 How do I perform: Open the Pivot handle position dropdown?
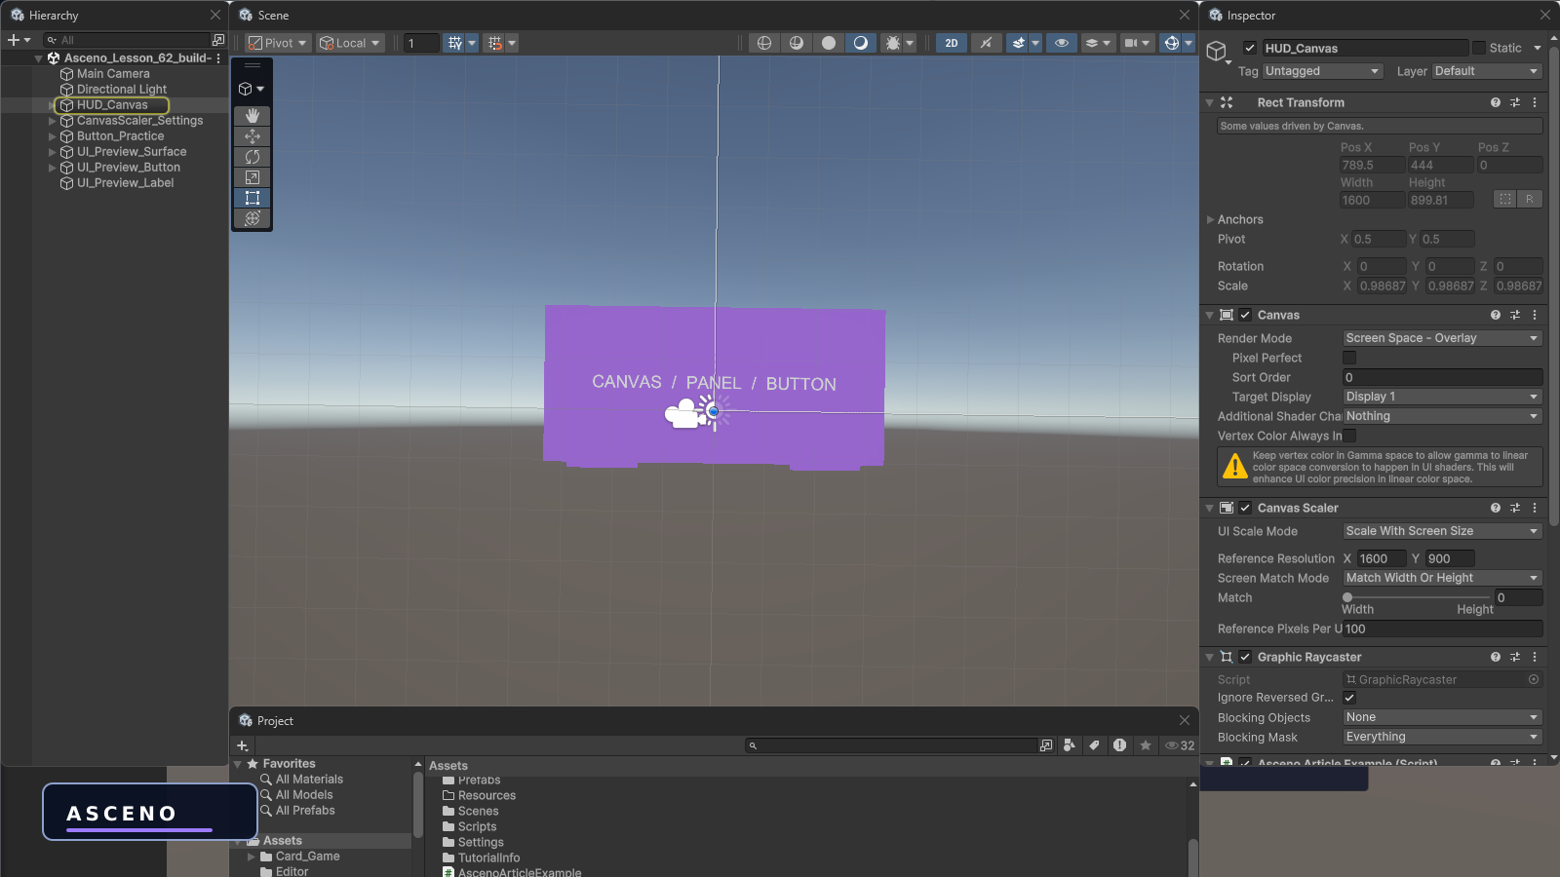click(x=277, y=43)
